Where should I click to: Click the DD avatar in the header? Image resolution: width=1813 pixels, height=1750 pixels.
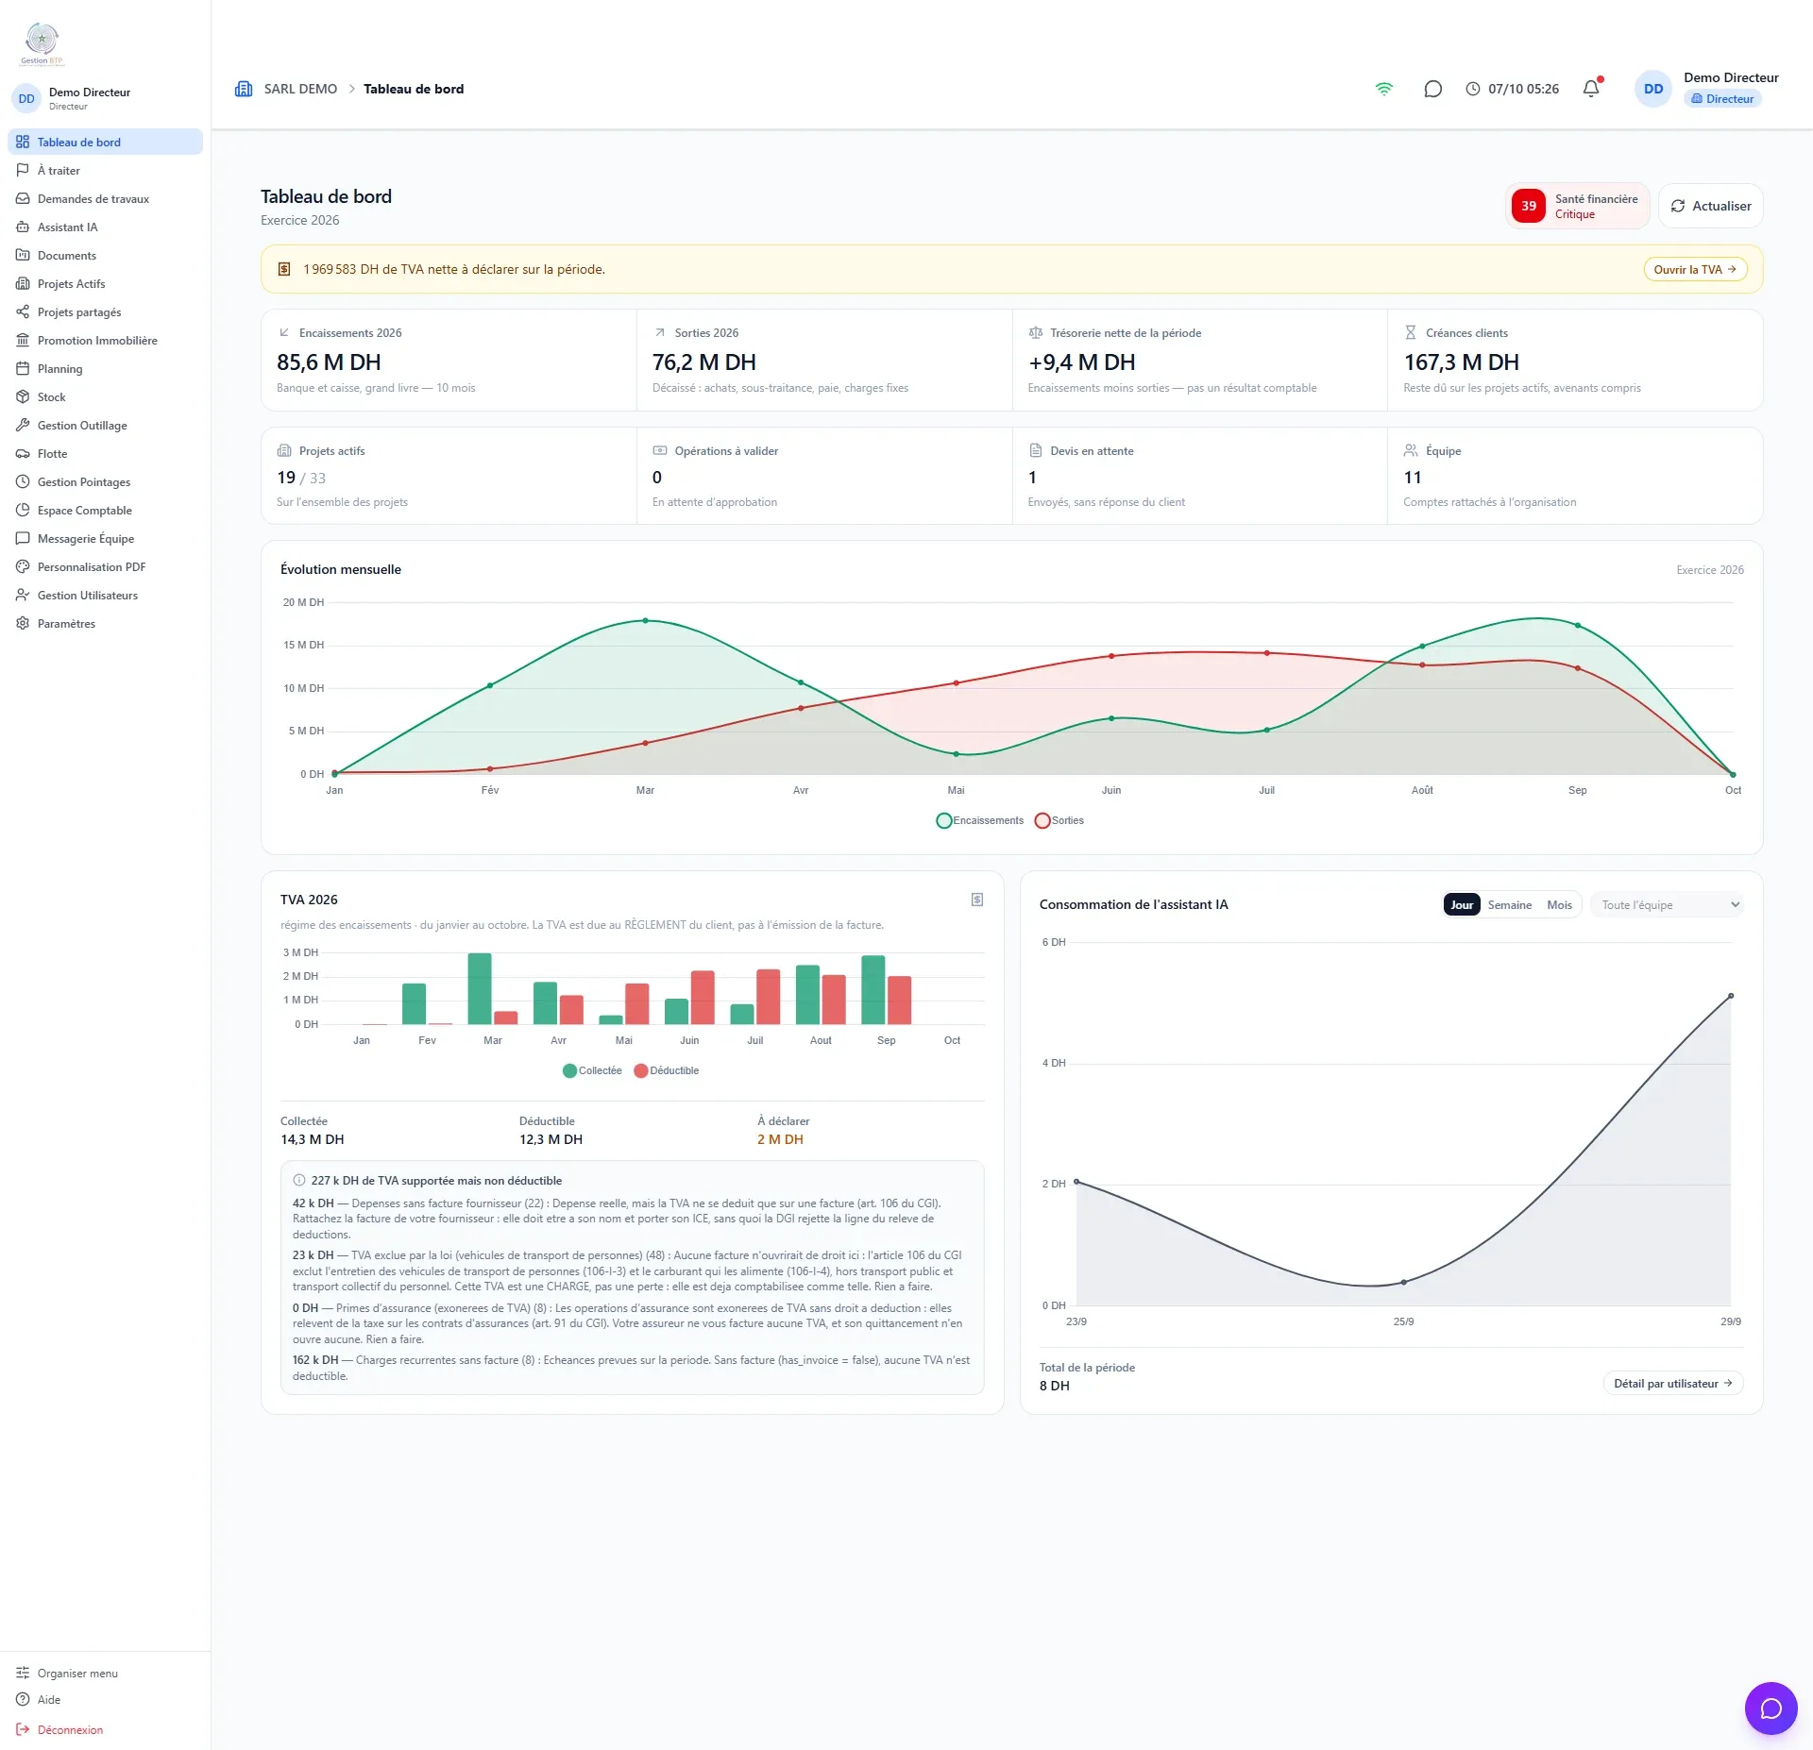[1652, 89]
